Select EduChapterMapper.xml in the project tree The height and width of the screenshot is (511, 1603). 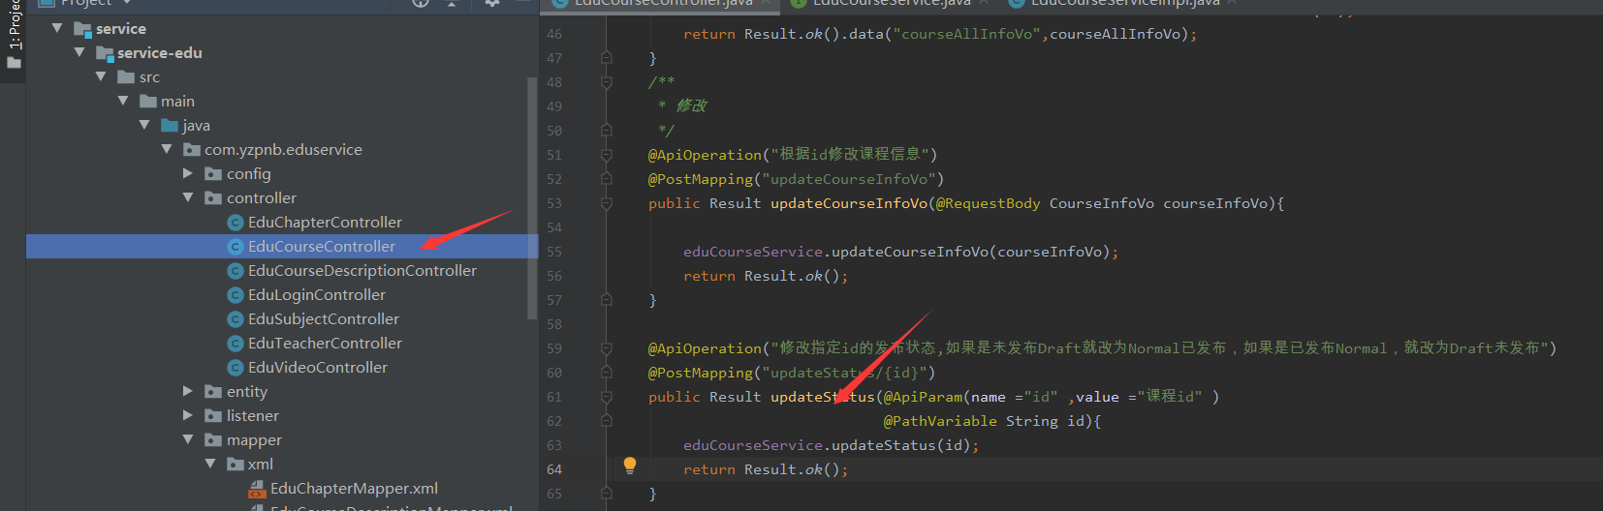(354, 489)
